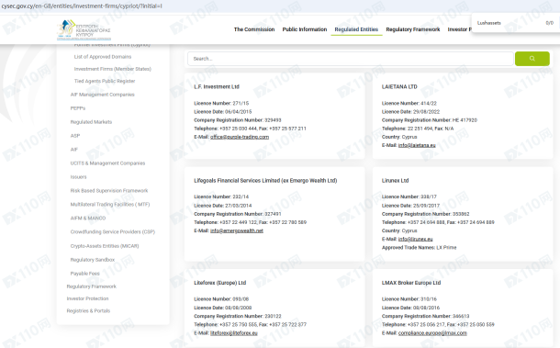Click the browser address bar URL
Image resolution: width=560 pixels, height=348 pixels.
pyautogui.click(x=82, y=6)
